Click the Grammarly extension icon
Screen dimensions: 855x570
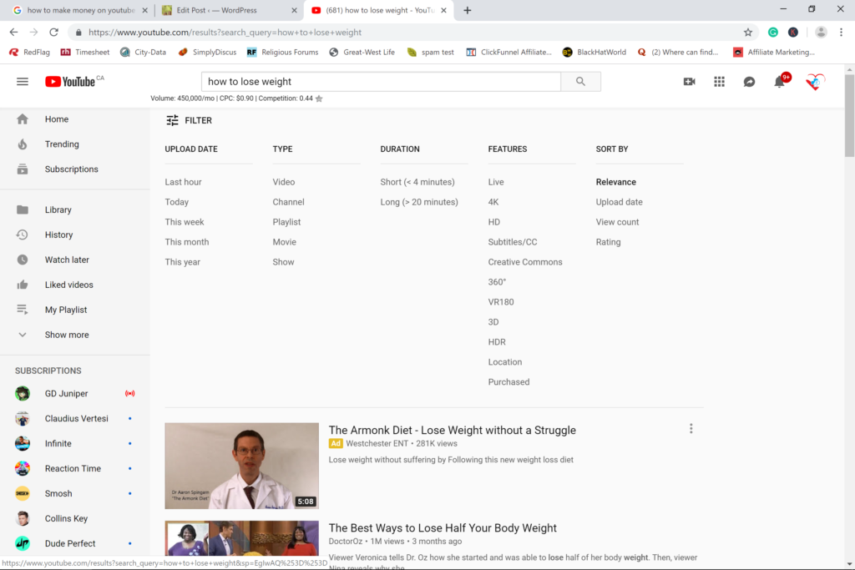pyautogui.click(x=772, y=33)
